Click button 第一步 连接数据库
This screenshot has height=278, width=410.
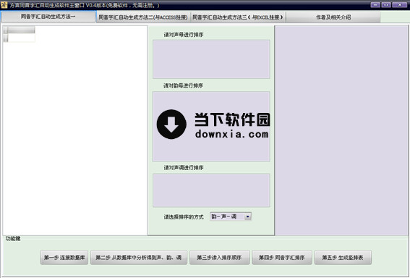pyautogui.click(x=64, y=257)
